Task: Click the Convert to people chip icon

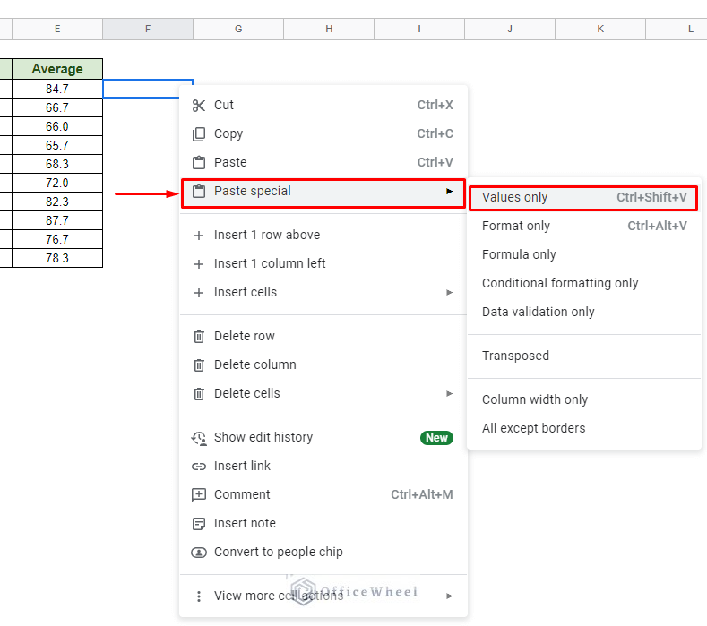Action: click(198, 553)
